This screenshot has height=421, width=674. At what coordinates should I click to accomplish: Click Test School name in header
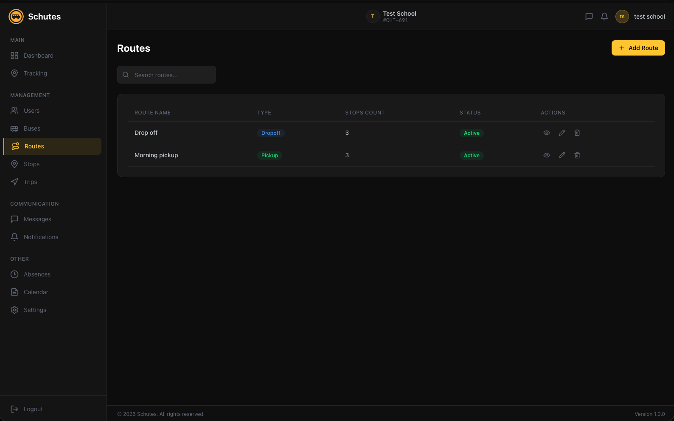(399, 14)
